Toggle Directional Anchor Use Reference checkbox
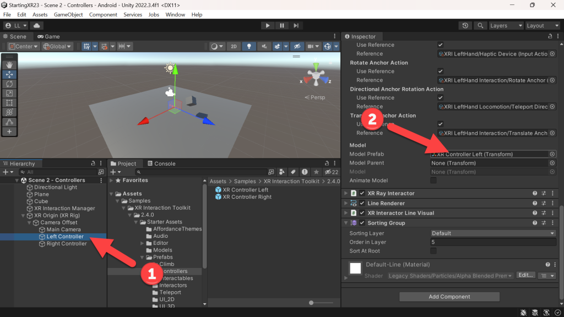 coord(440,98)
